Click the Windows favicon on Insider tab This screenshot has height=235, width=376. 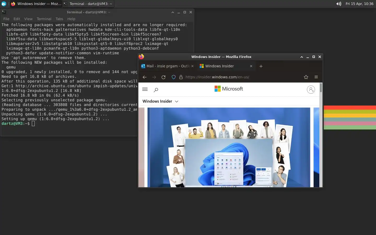(x=202, y=66)
